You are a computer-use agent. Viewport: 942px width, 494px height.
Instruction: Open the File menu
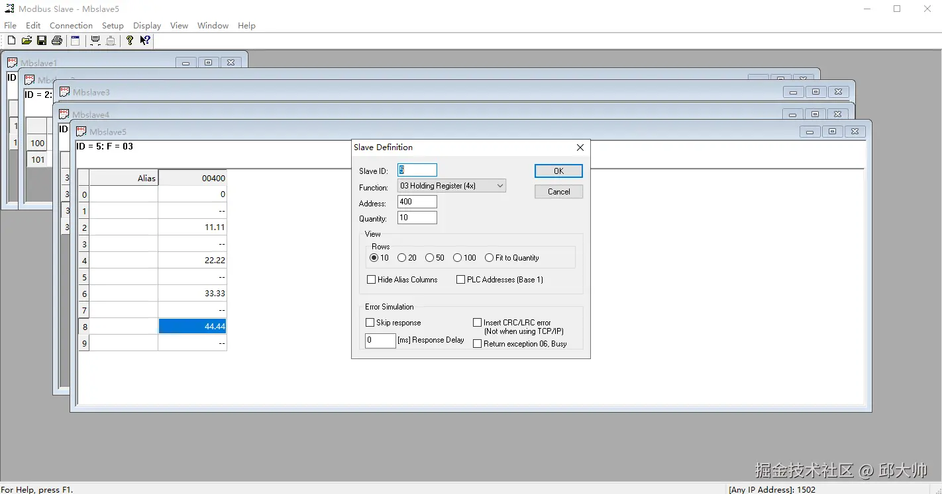click(10, 26)
